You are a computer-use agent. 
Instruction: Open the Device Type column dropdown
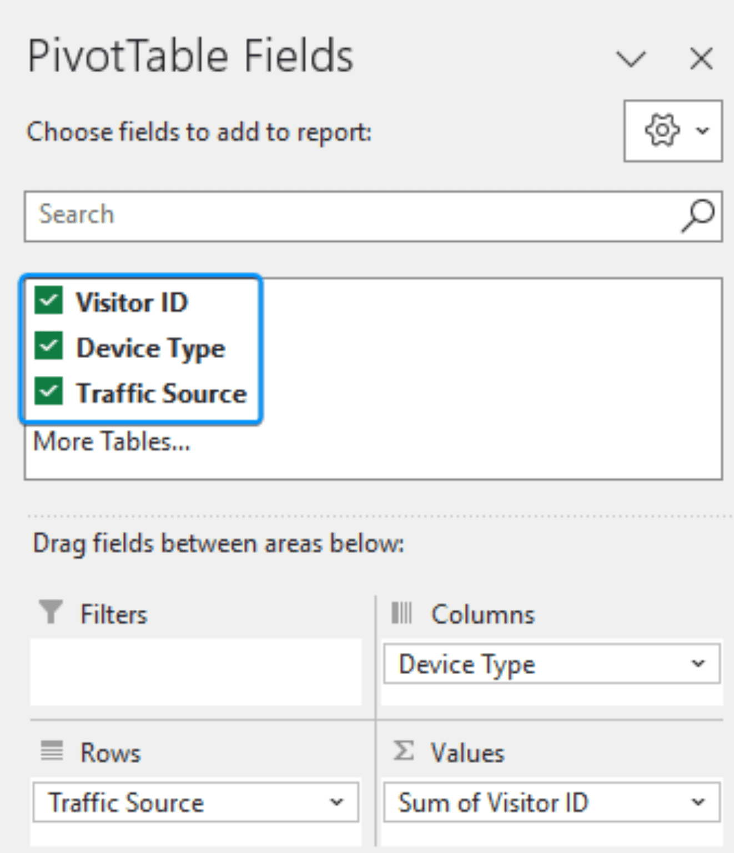pos(698,664)
